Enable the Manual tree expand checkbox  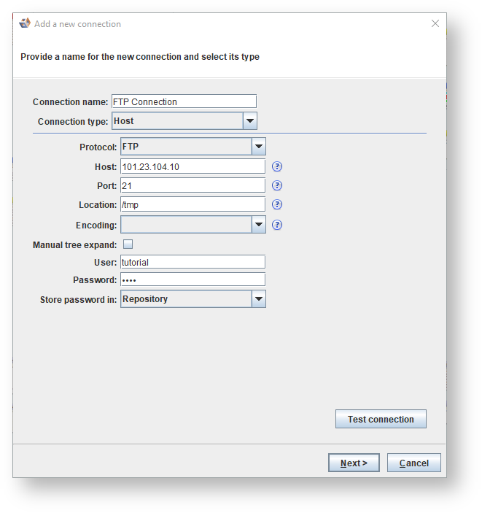click(128, 244)
